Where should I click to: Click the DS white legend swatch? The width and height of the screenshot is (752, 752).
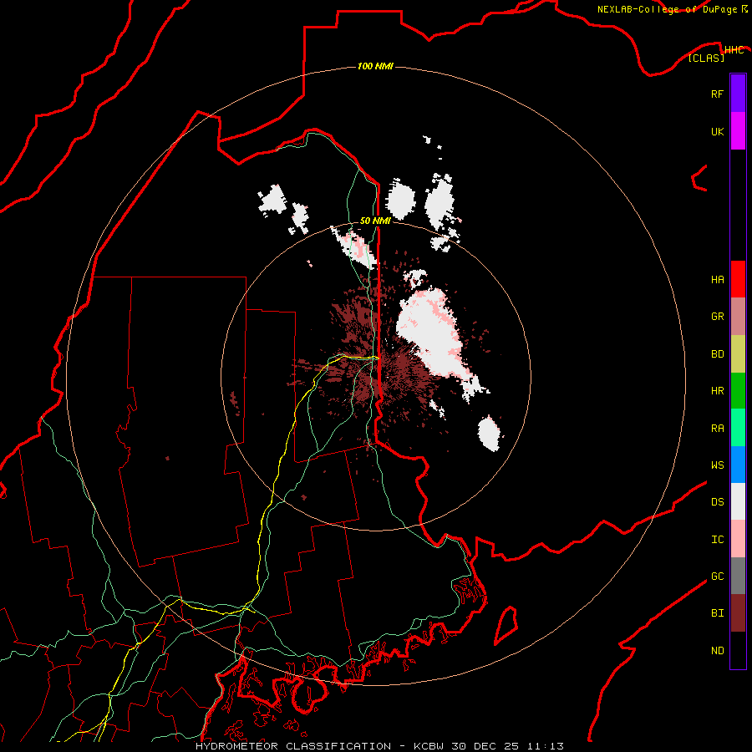[x=738, y=501]
